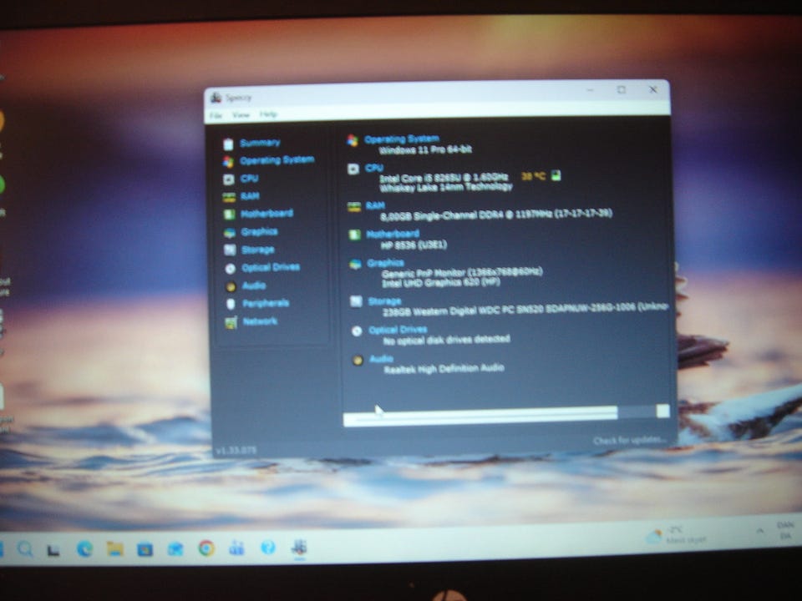Open Microsoft Store from the taskbar

pyautogui.click(x=145, y=549)
